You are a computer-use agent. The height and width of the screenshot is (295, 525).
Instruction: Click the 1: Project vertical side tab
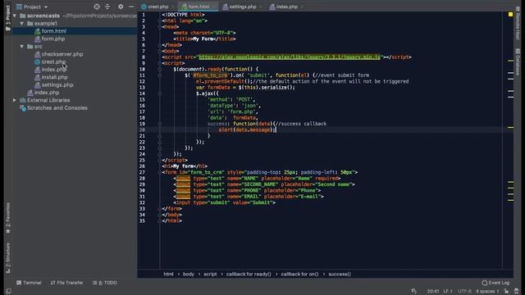[x=8, y=18]
